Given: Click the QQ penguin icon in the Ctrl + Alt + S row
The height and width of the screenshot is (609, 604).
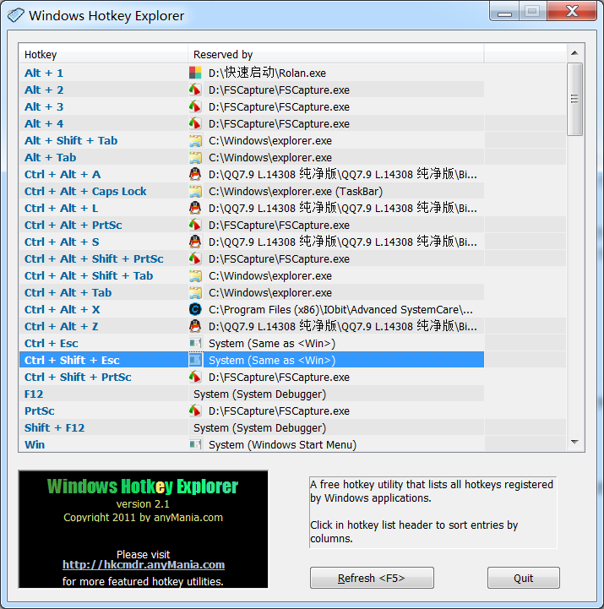Looking at the screenshot, I should pyautogui.click(x=195, y=242).
